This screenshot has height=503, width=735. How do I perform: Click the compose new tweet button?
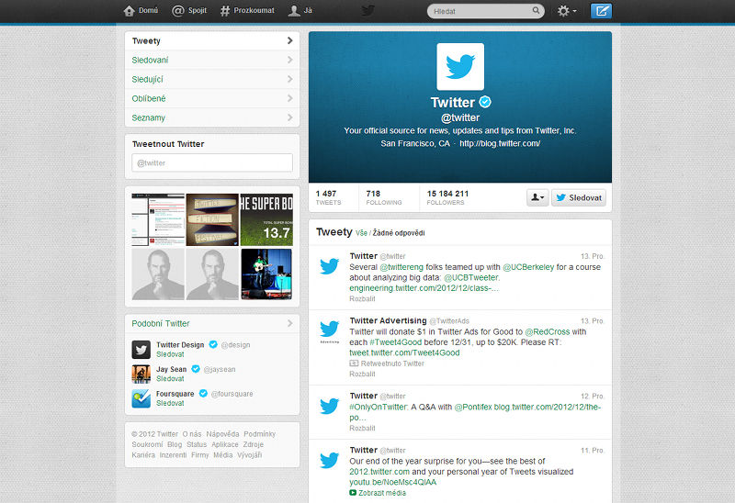click(601, 11)
